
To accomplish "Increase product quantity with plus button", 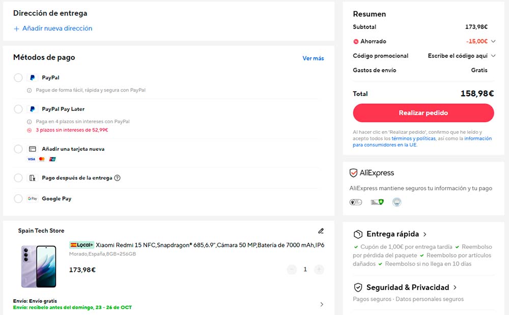I will click(x=319, y=269).
